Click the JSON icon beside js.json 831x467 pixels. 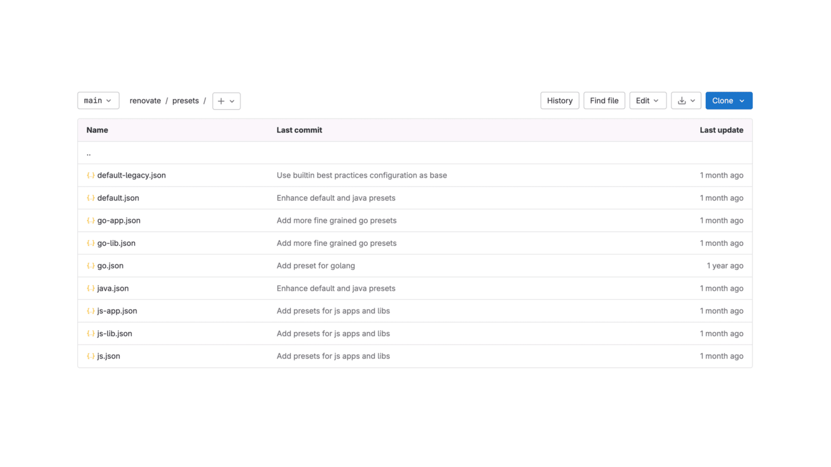click(x=91, y=356)
